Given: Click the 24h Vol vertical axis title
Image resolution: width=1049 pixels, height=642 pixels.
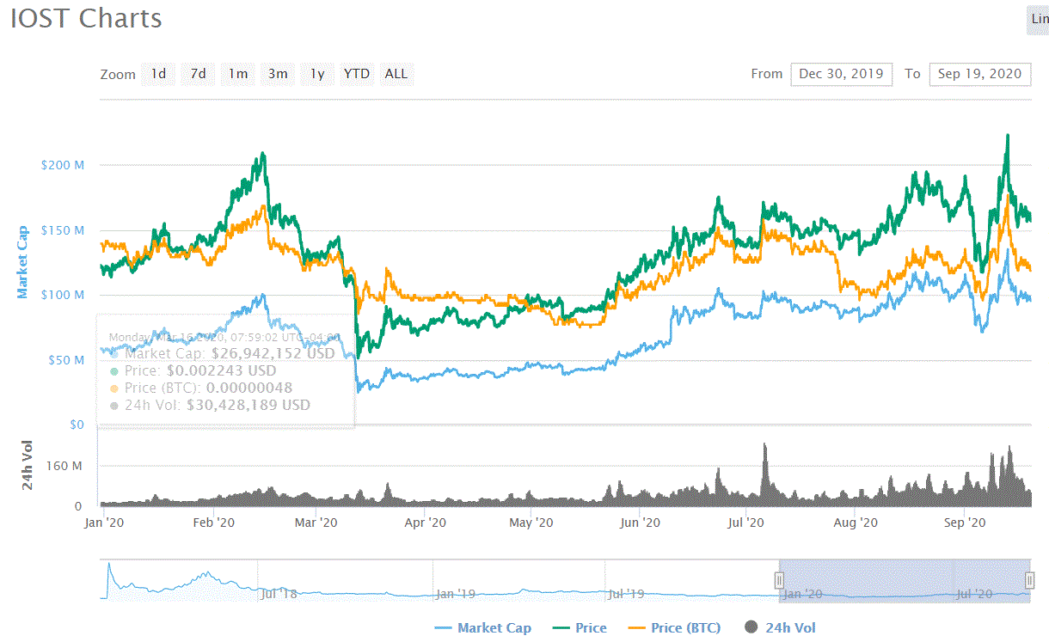Looking at the screenshot, I should coord(28,465).
